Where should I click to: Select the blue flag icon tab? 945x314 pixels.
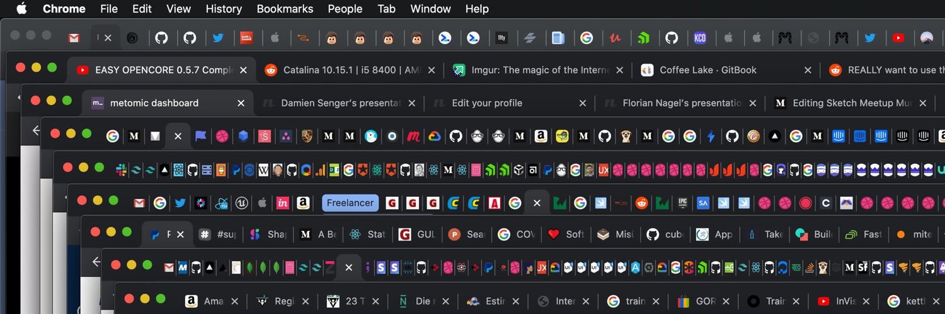[x=200, y=136]
